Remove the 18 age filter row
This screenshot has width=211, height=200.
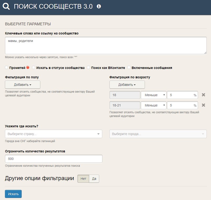coord(203,95)
